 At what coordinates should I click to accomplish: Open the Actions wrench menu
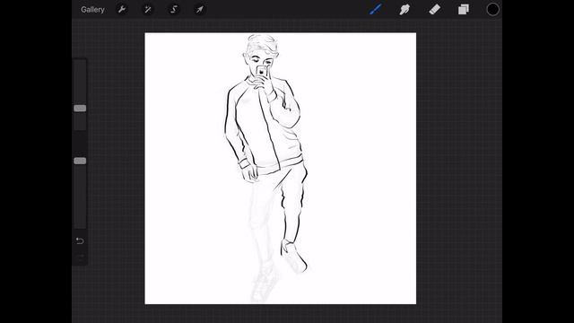(122, 9)
